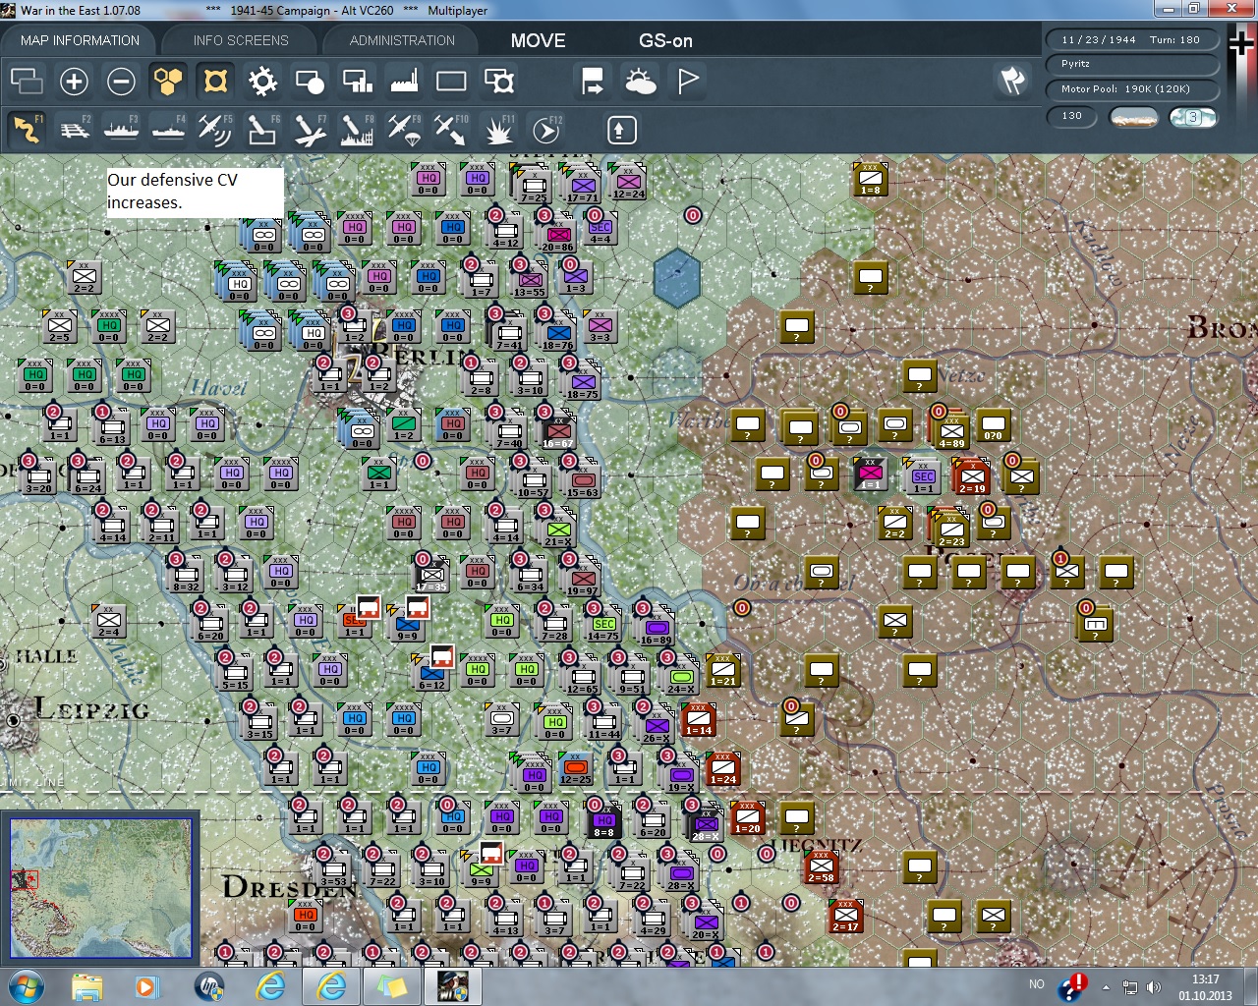
Task: Click the 130 value pill
Action: coord(1072,116)
